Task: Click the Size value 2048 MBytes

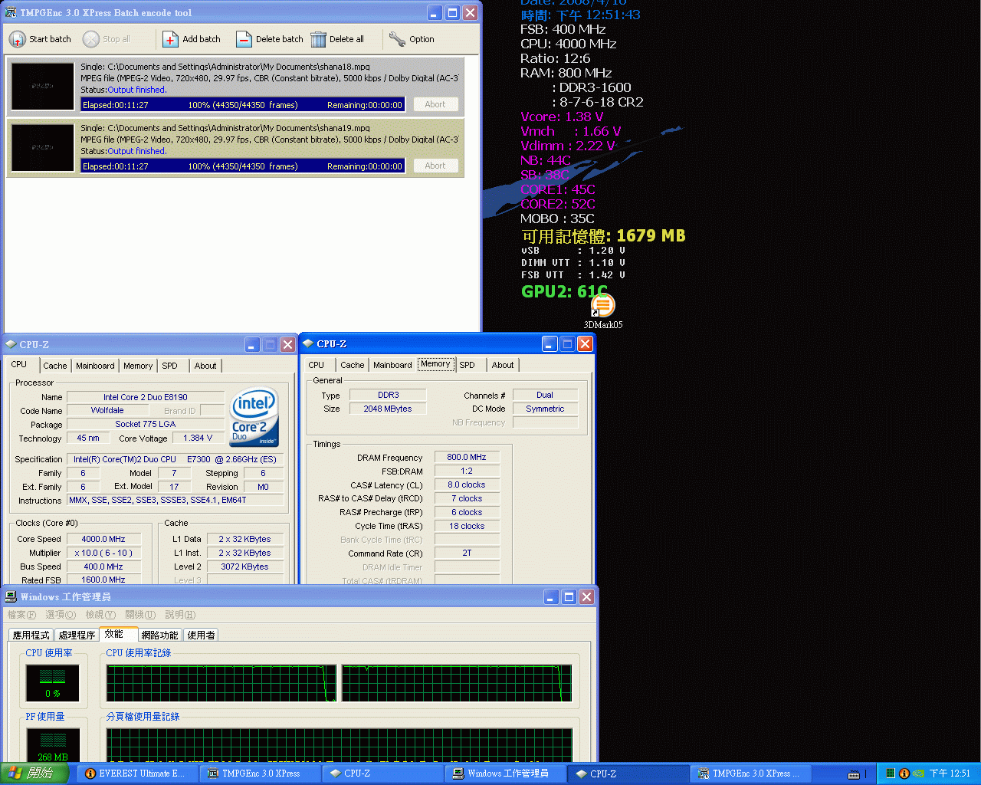Action: point(388,409)
